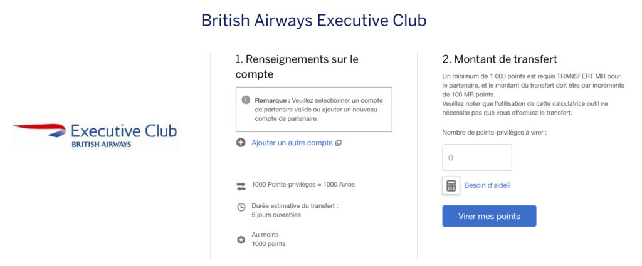The width and height of the screenshot is (642, 266).
Task: Click the plus icon to add an account
Action: coord(241,143)
